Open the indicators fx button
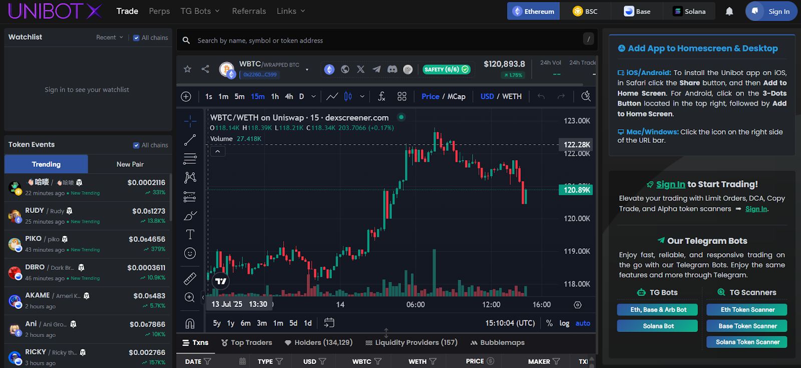Viewport: 801px width, 368px height. 381,96
